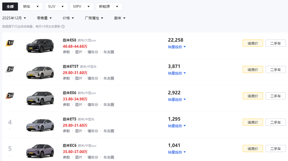Click the help question mark icon
Screen dimensions: 288x161
(x=63, y=27)
